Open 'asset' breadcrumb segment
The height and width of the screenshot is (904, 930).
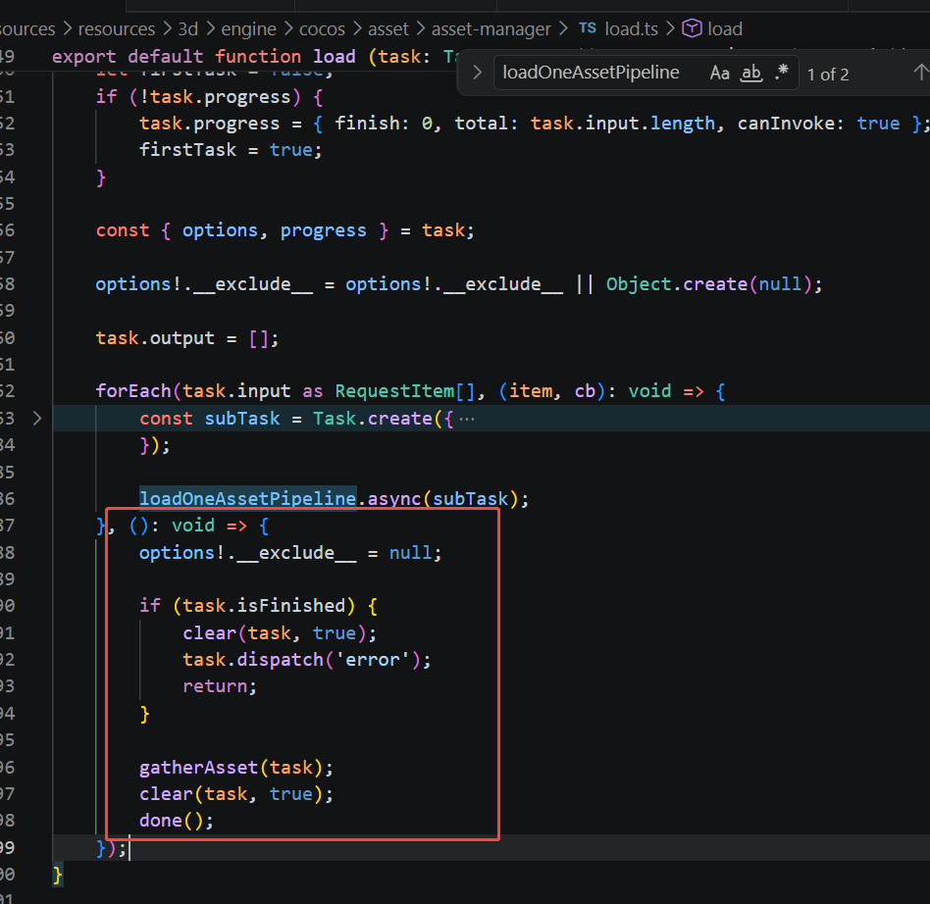(x=387, y=29)
